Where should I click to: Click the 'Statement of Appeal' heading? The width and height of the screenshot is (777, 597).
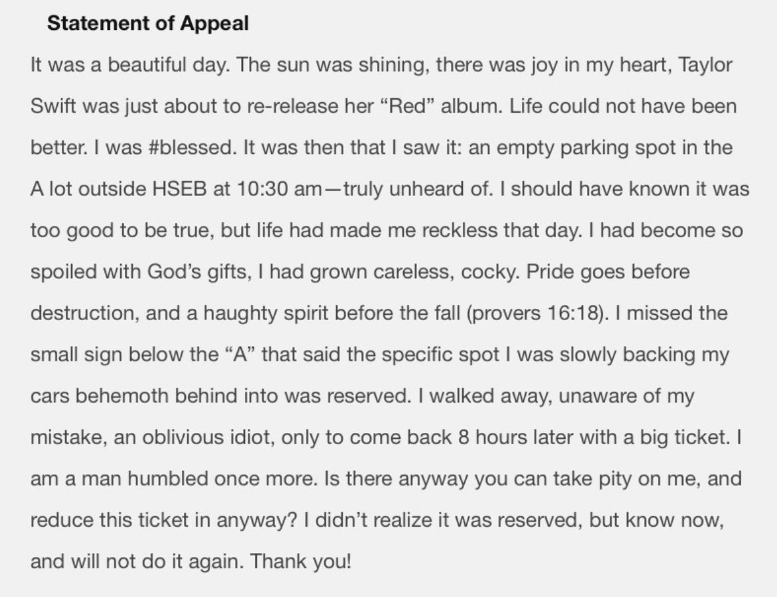click(x=147, y=24)
